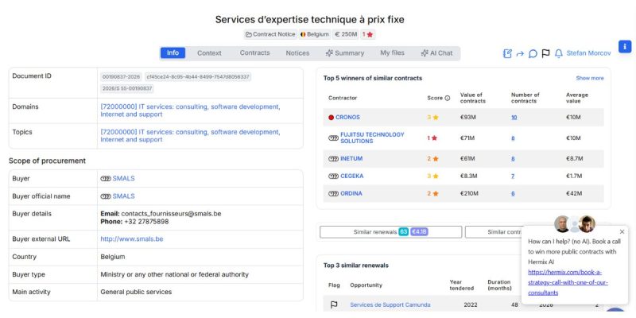Click document ID tag 00190837-2026
Viewport: 636px width, 318px height.
[122, 76]
